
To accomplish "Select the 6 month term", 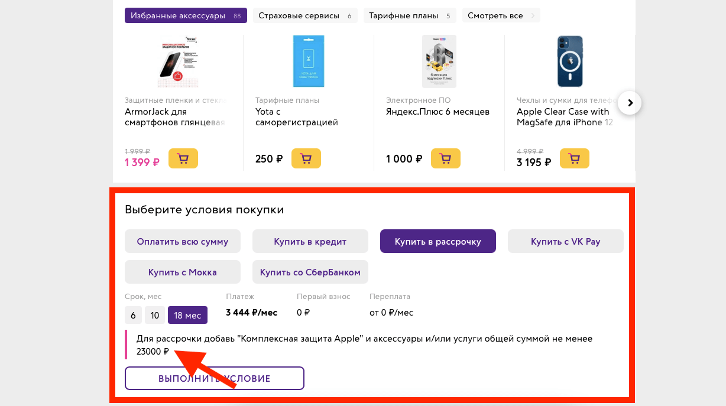I will click(133, 315).
